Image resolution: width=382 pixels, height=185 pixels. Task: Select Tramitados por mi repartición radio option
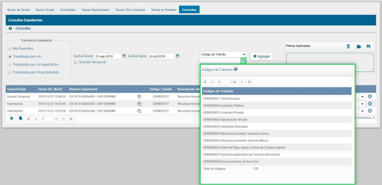click(10, 64)
